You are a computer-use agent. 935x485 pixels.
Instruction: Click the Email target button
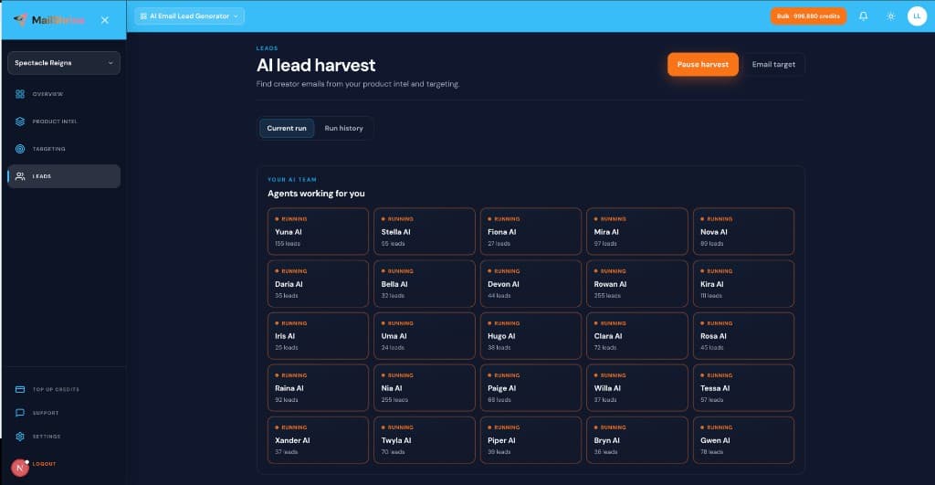[773, 65]
